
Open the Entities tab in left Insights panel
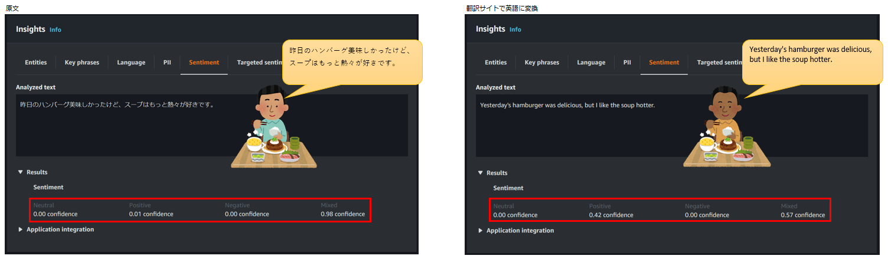coord(36,63)
